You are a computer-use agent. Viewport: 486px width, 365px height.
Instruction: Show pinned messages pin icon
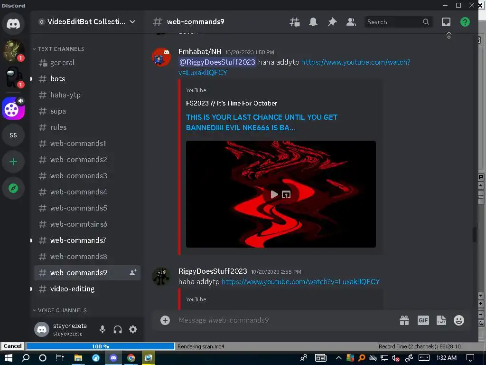point(332,22)
